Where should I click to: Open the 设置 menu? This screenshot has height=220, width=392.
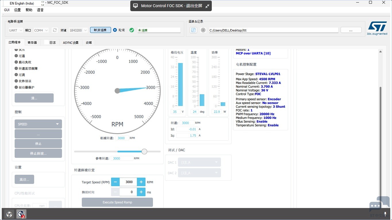pos(18,10)
